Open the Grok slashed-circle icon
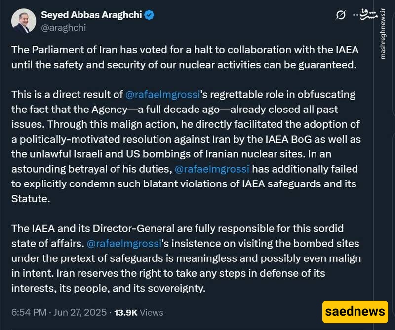The height and width of the screenshot is (330, 395). click(x=340, y=15)
